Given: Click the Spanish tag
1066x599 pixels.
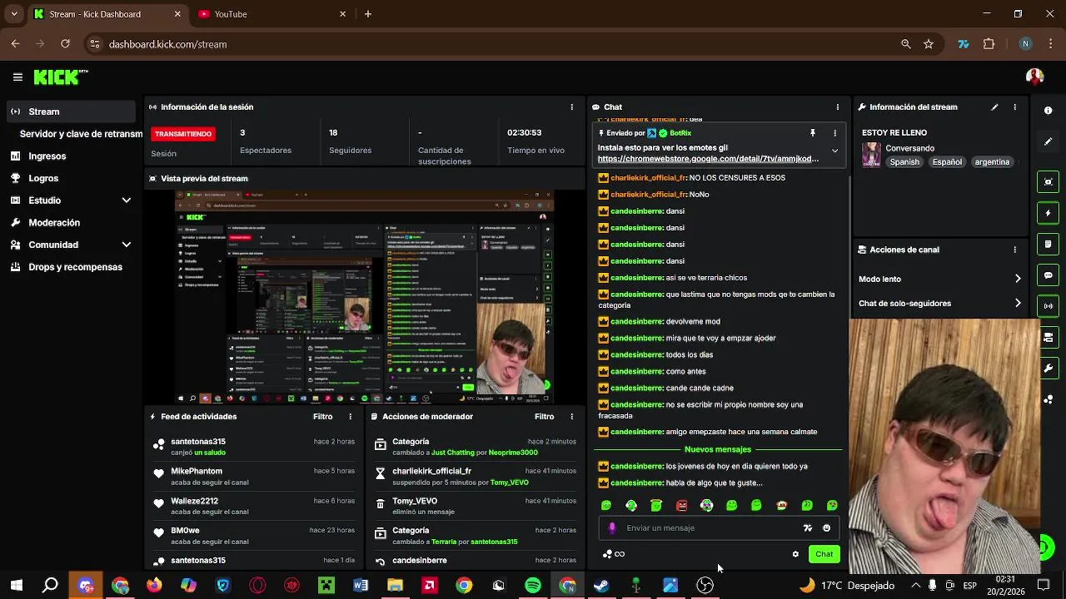Looking at the screenshot, I should point(904,162).
